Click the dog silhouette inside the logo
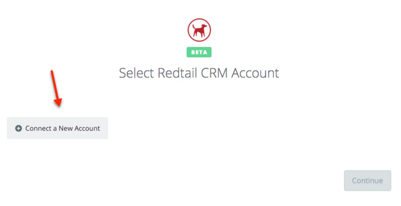This screenshot has width=401, height=206. tap(199, 31)
